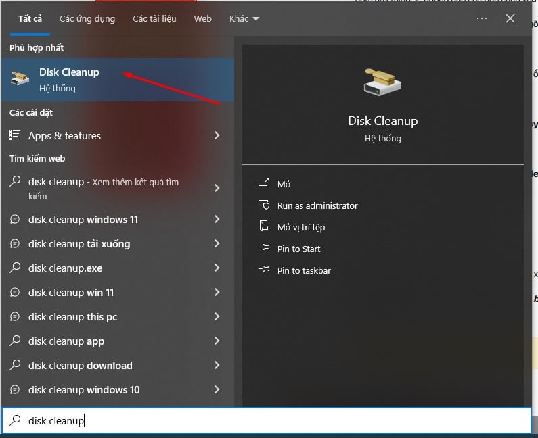Switch to the Các ứng dụng tab
538x438 pixels.
pos(87,18)
